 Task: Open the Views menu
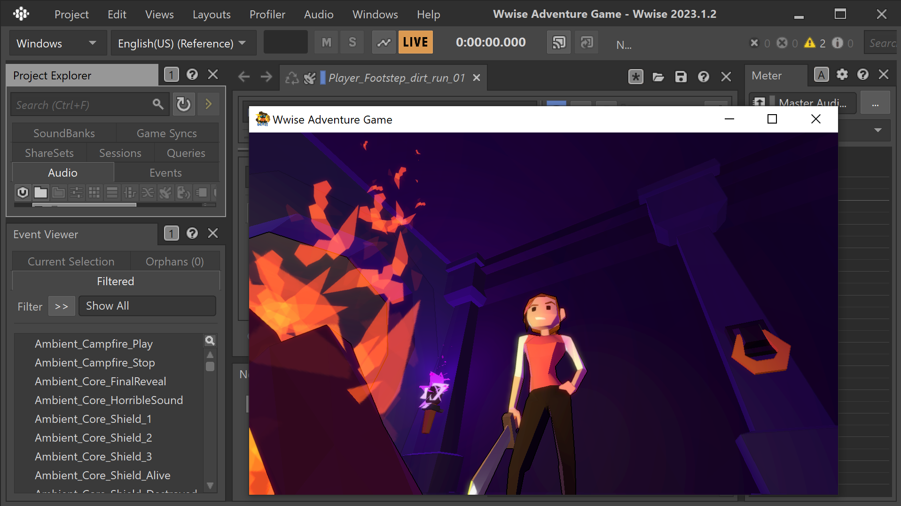coord(159,15)
